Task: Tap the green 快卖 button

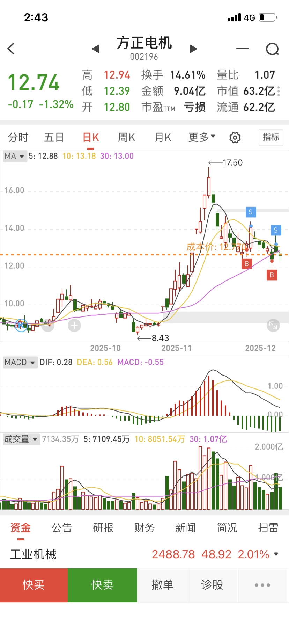Action: [x=102, y=585]
